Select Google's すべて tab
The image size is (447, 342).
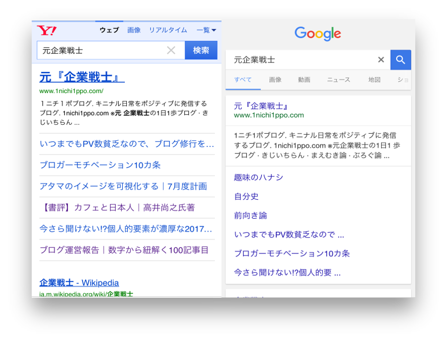click(x=243, y=80)
